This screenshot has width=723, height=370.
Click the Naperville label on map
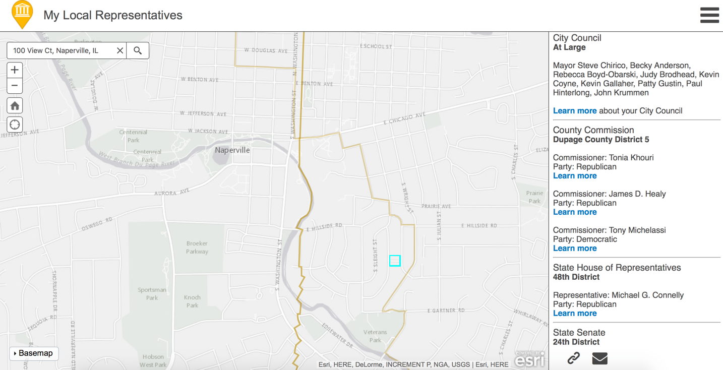[232, 150]
